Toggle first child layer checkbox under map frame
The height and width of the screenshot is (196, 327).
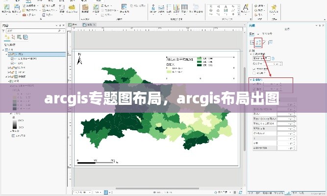coord(12,59)
